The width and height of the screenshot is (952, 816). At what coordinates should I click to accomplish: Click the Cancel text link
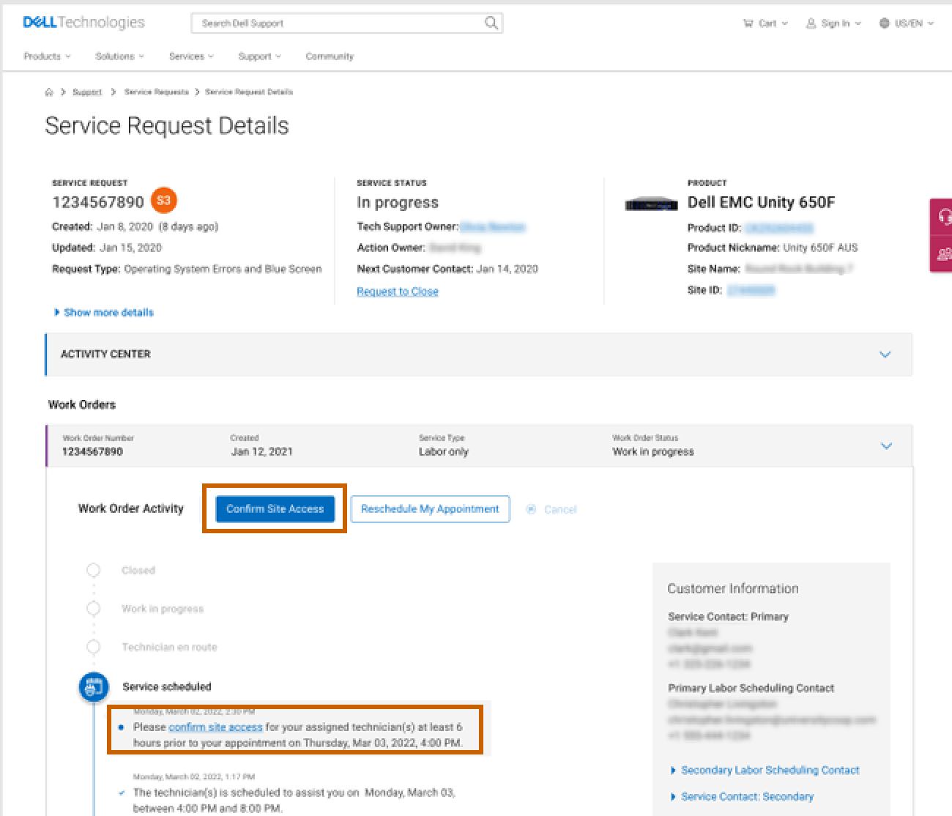[x=560, y=510]
